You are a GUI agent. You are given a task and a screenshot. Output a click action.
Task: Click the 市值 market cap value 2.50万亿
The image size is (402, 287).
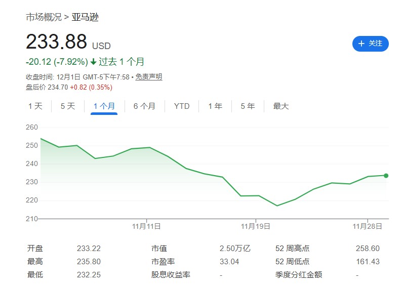click(x=235, y=249)
